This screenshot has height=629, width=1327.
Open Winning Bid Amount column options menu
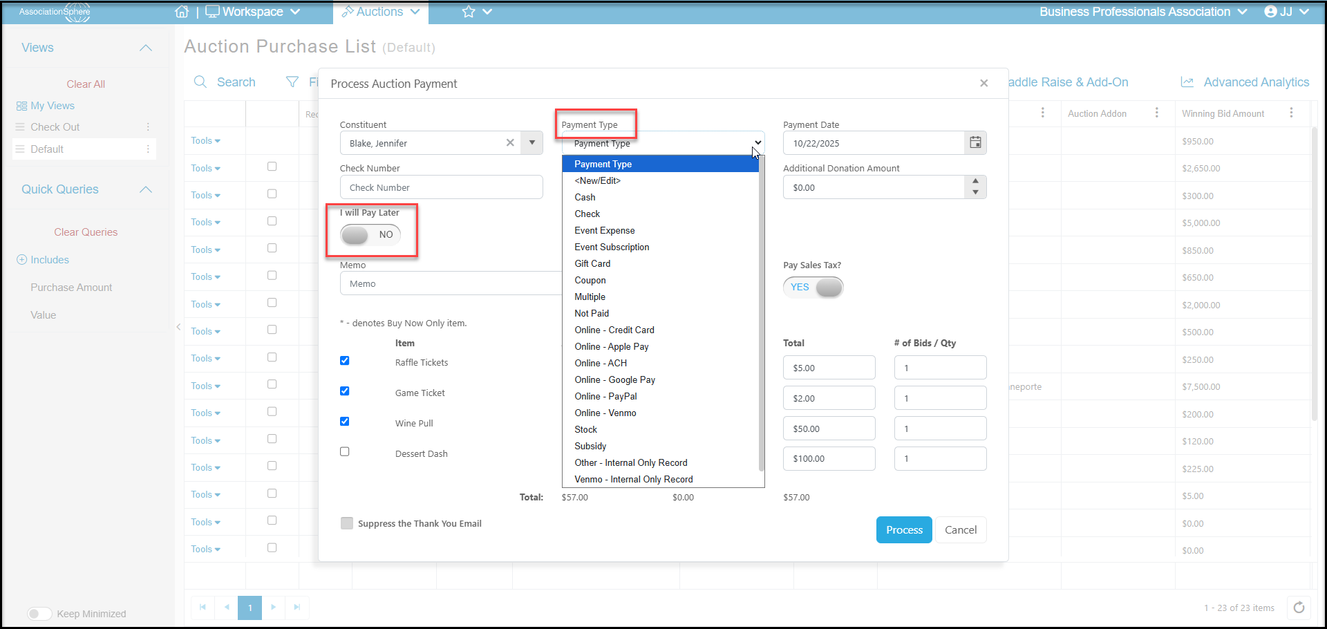click(1291, 113)
